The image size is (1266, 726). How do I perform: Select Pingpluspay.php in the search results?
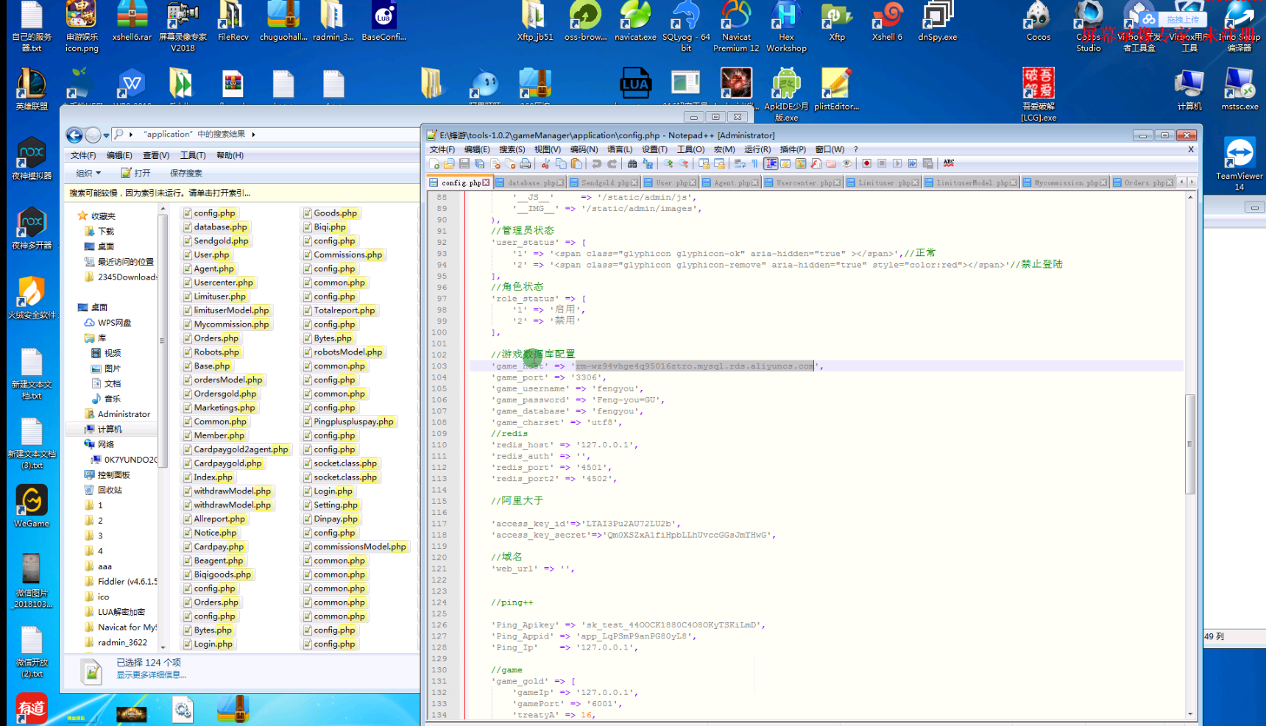[353, 421]
